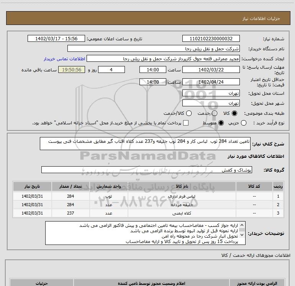This screenshot has width=295, height=286.
Task: Click the price validity date 1402/04/24
Action: click(x=211, y=82)
